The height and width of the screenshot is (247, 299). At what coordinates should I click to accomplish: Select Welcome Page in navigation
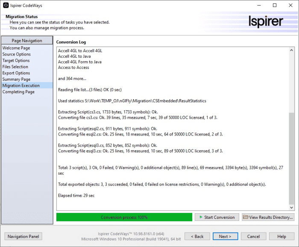pos(16,48)
